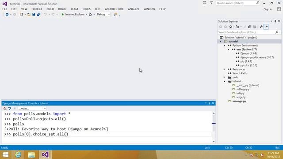Open the PROJECT menu

point(37,9)
